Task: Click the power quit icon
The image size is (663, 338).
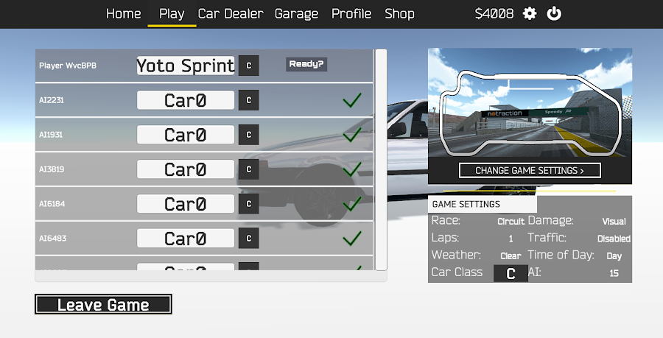Action: pos(554,13)
